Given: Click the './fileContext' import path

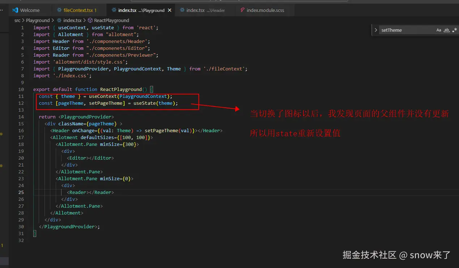Looking at the screenshot, I should pos(224,69).
